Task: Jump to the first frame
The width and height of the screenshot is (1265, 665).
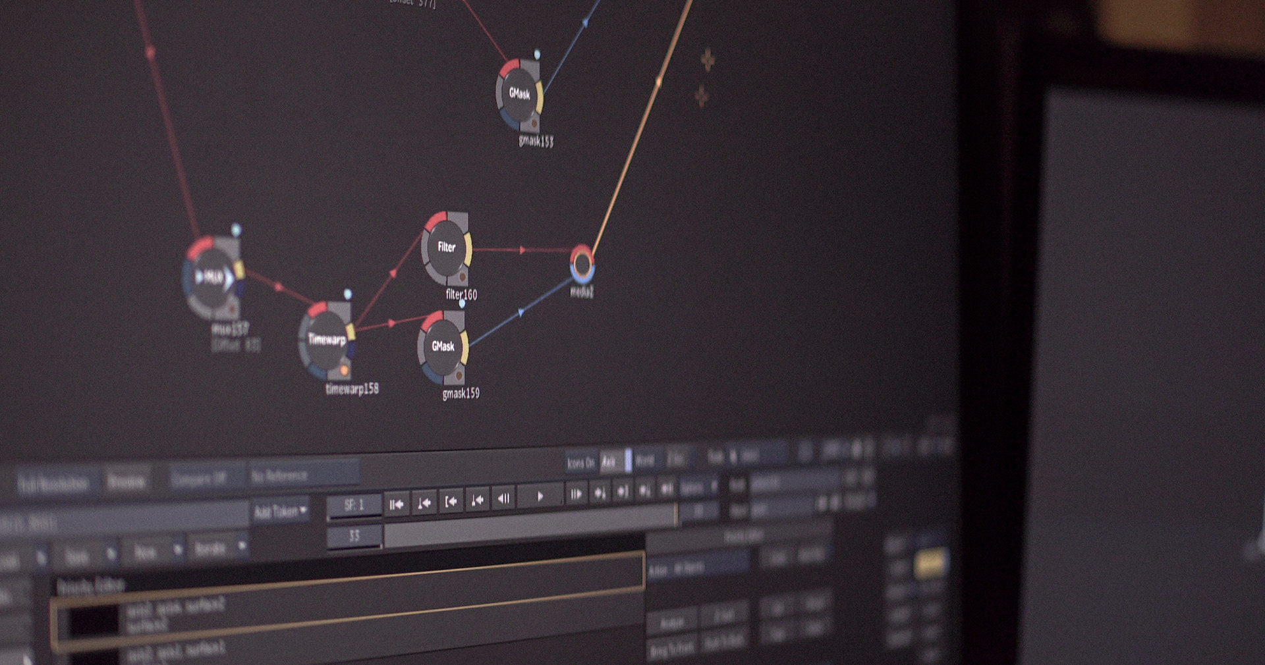Action: coord(397,504)
